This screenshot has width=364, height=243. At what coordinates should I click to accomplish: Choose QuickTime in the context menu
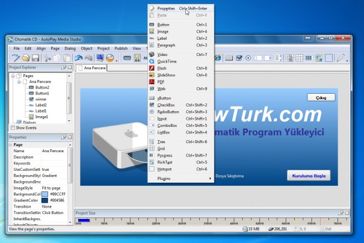click(181, 61)
